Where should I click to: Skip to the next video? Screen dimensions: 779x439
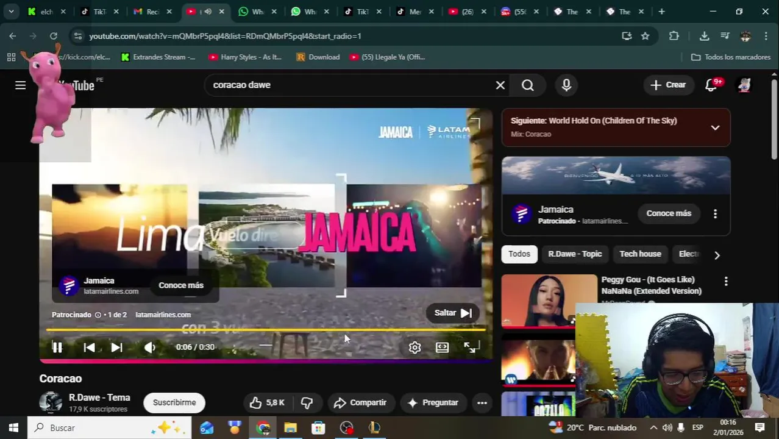coord(116,347)
